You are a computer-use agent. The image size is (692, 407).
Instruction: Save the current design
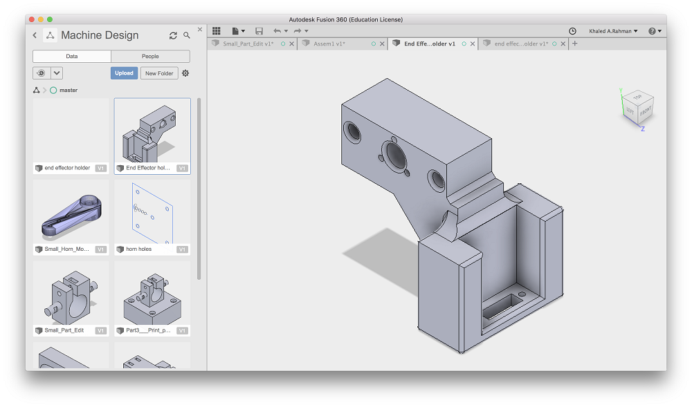pos(259,31)
